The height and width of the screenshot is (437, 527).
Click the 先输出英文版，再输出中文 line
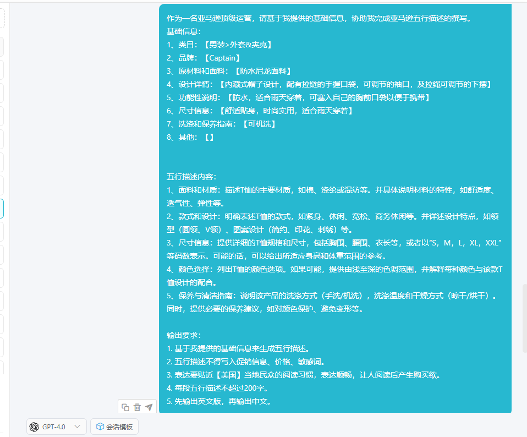(x=219, y=401)
